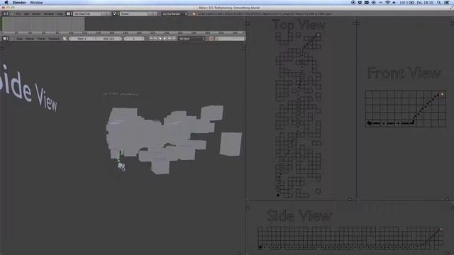Click the screen layout browse icon
Image resolution: width=454 pixels, height=255 pixels.
click(69, 13)
